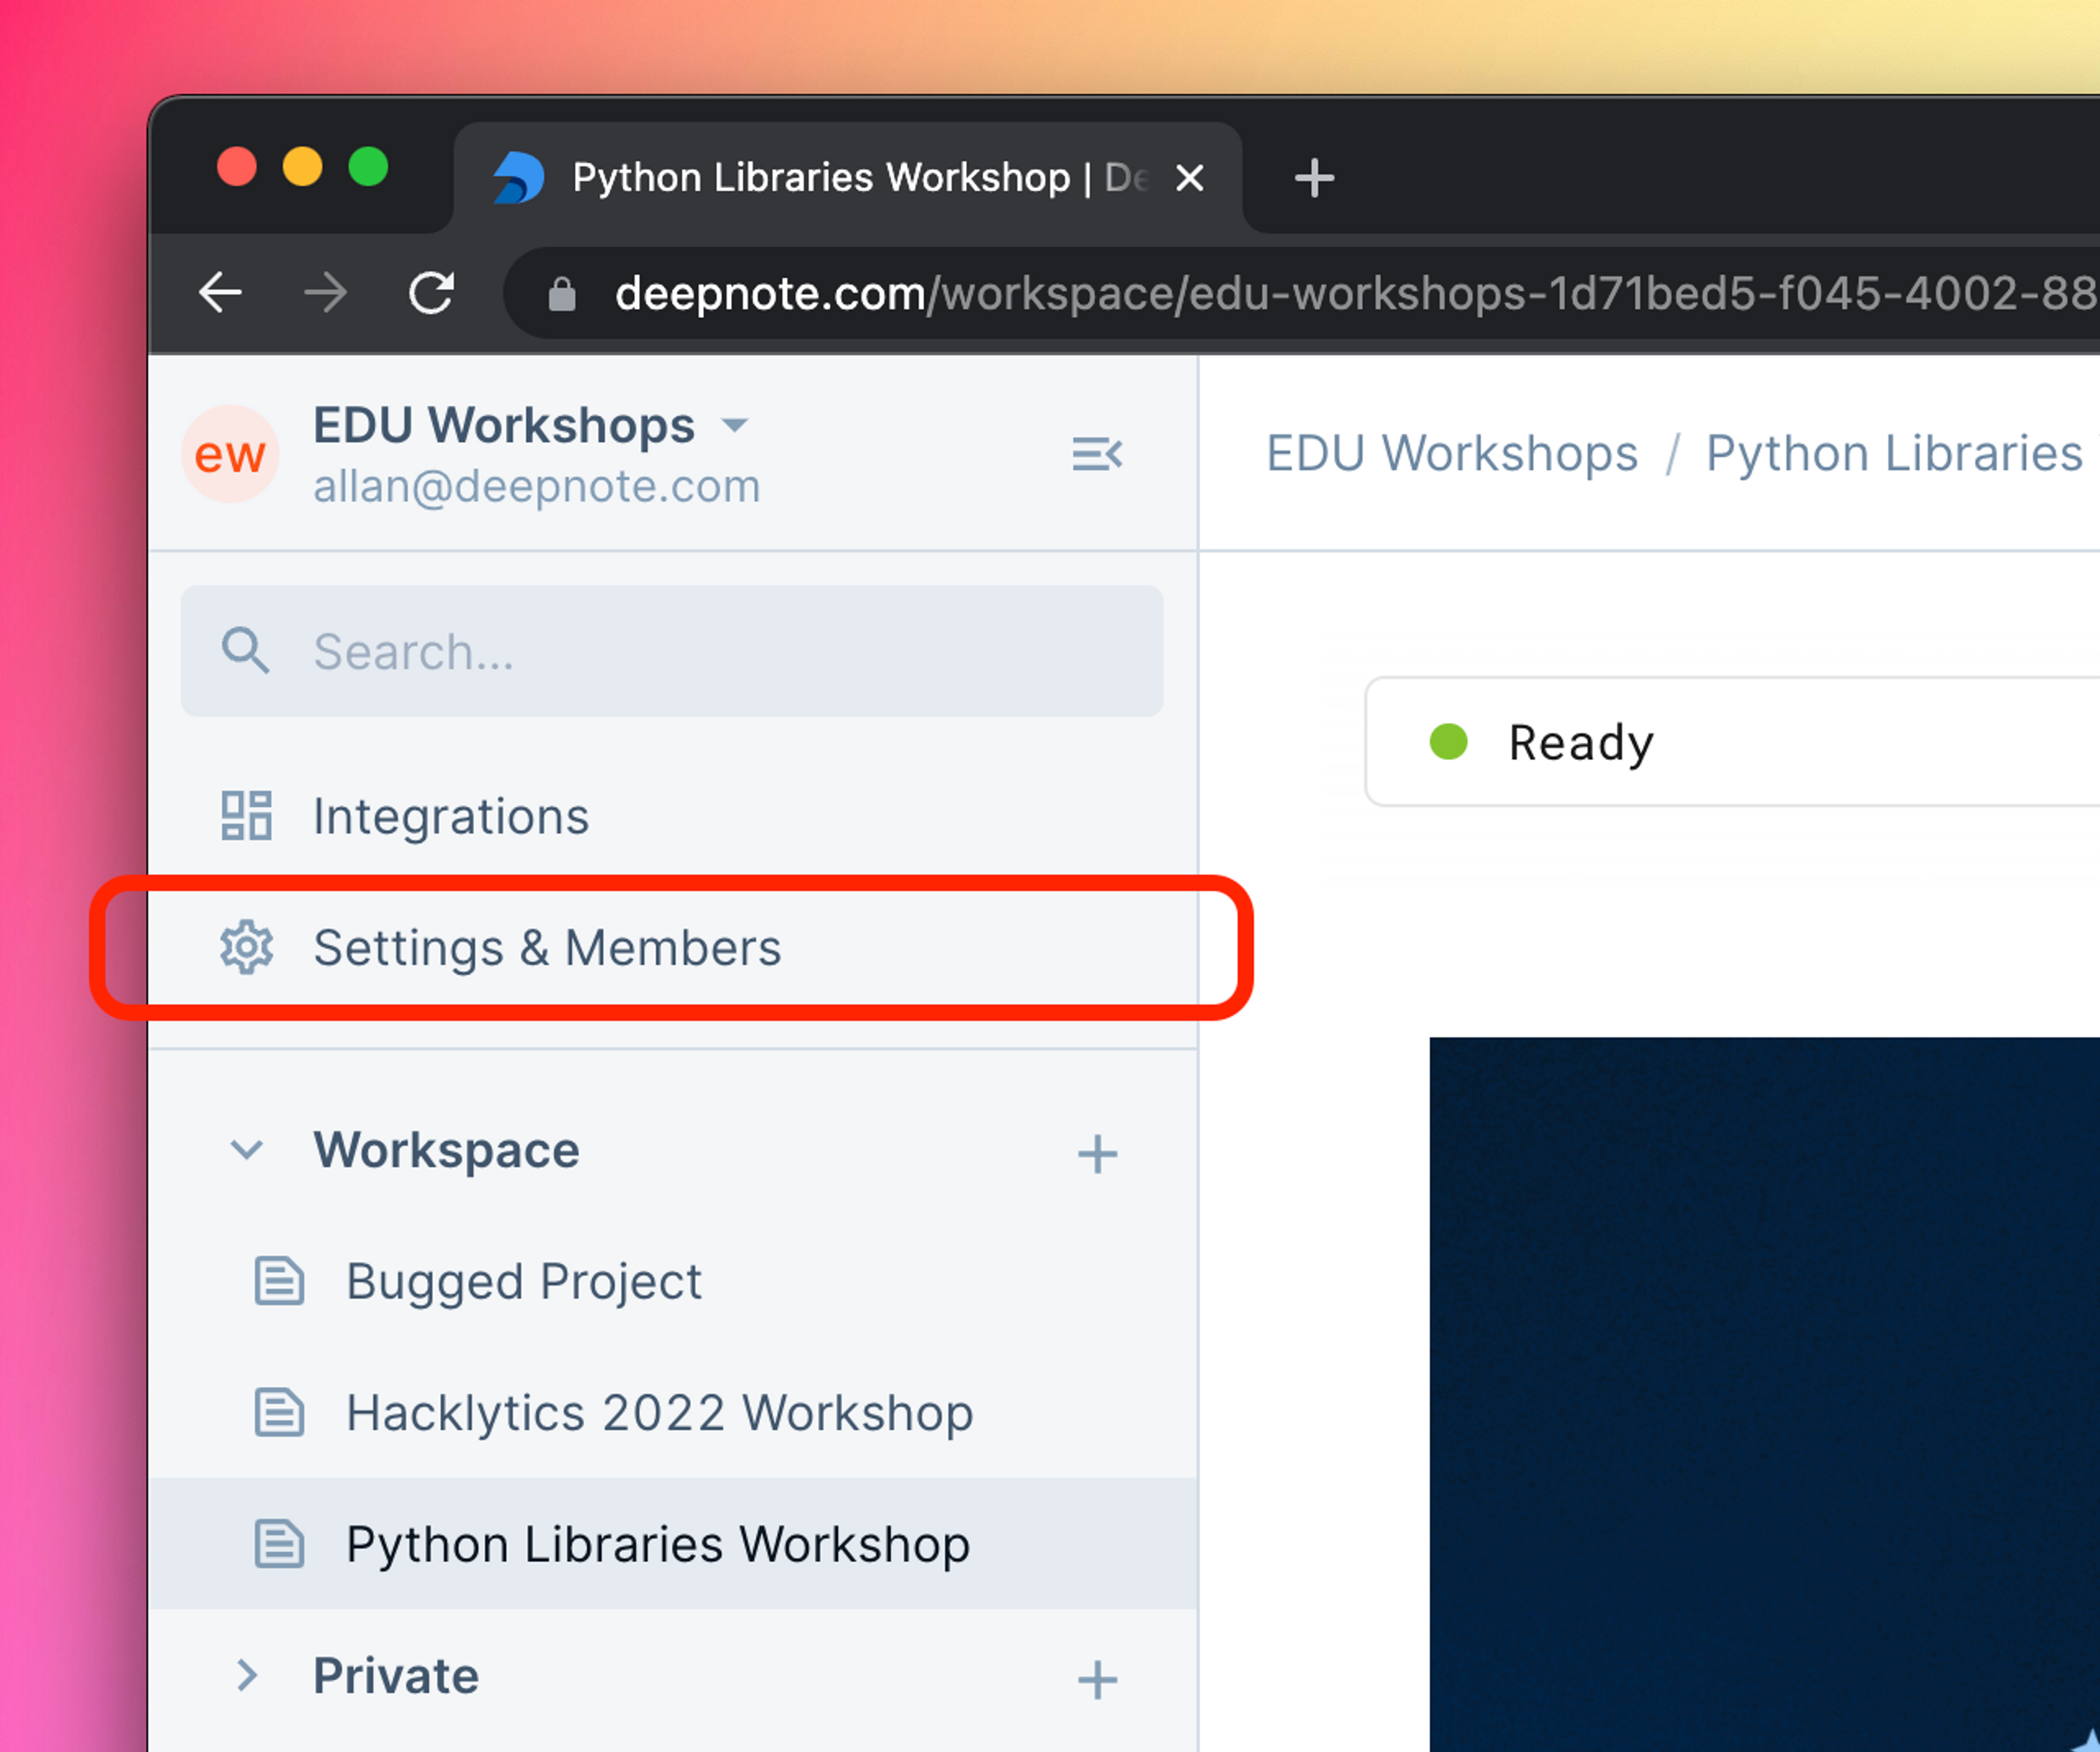Expand the Private section chevron

[x=246, y=1674]
